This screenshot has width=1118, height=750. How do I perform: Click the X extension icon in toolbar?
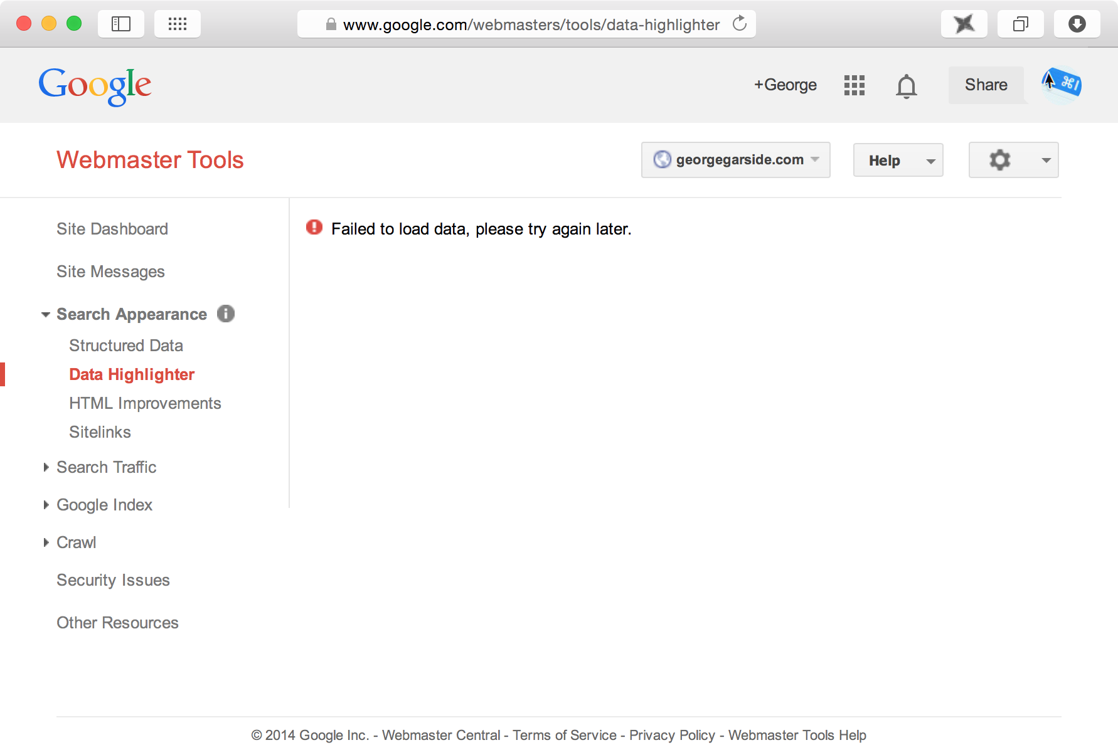964,24
